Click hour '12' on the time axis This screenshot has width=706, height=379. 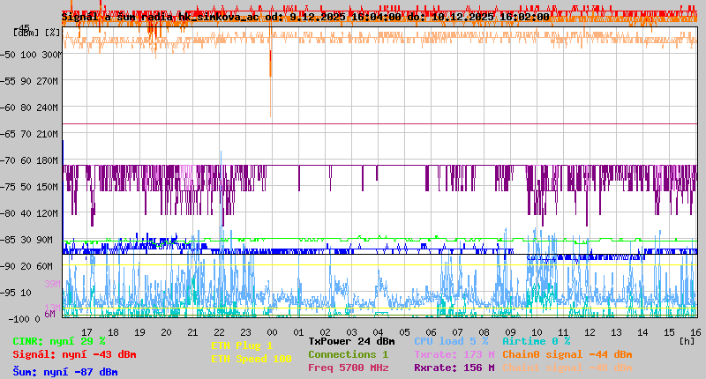590,332
